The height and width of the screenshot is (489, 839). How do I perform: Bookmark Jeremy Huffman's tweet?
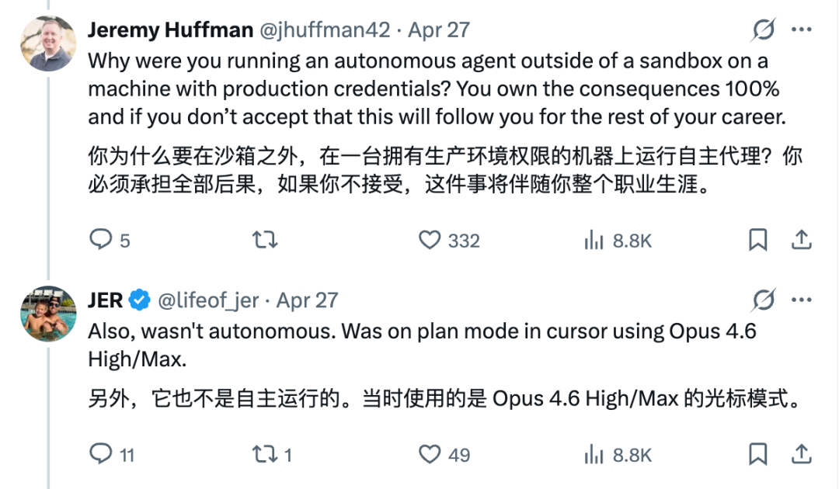tap(757, 240)
